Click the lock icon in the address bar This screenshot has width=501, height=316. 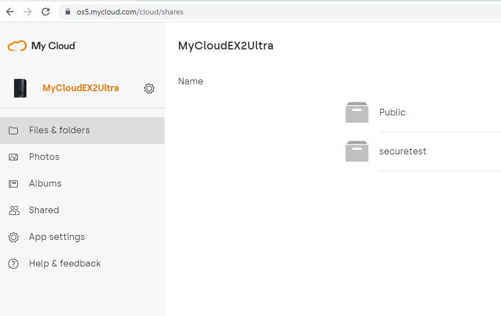[x=68, y=12]
